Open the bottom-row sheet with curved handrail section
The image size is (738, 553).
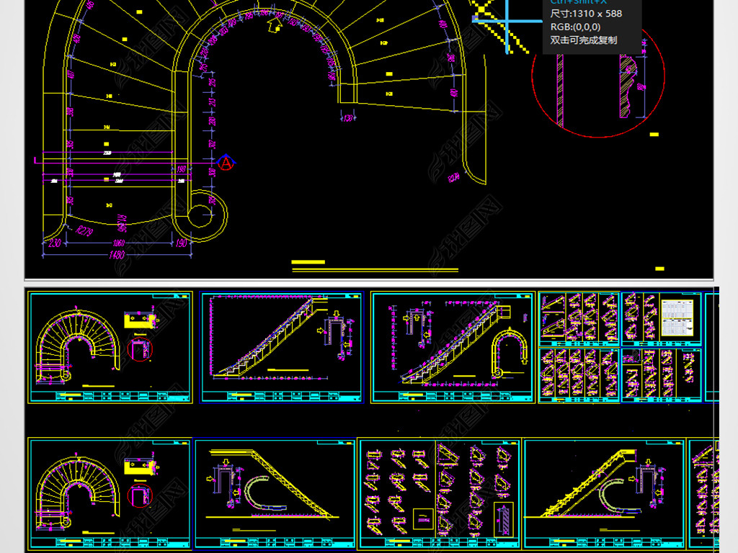[x=275, y=494]
